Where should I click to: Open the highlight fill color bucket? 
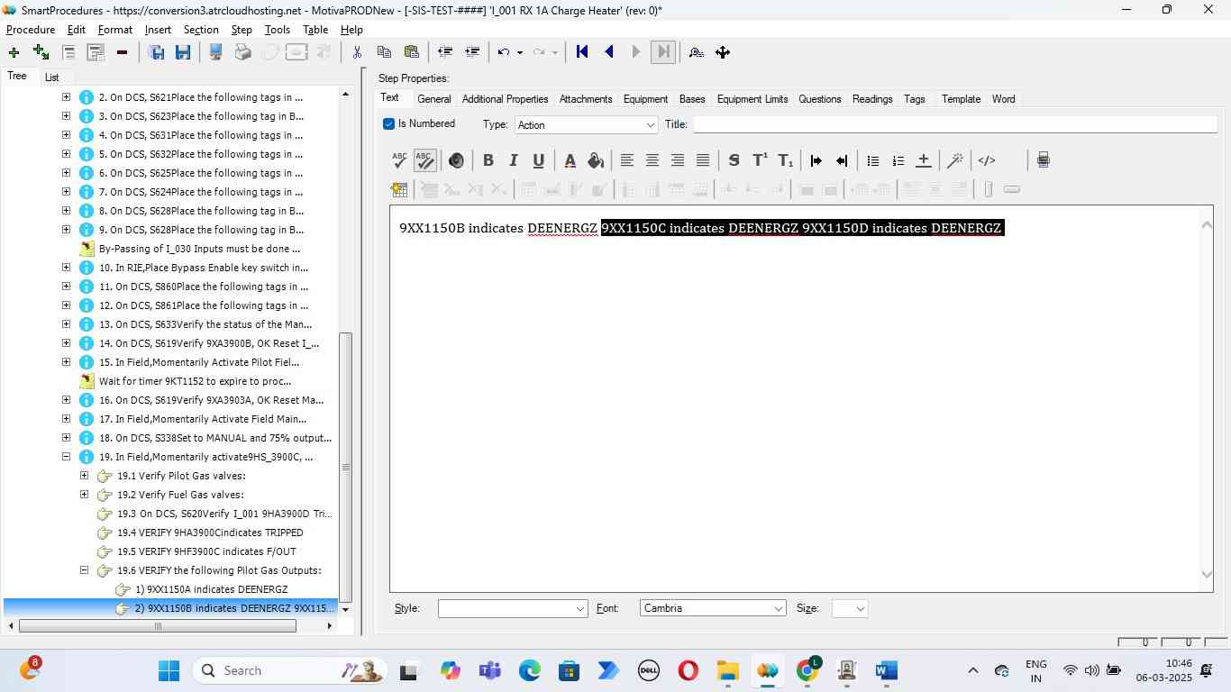[595, 160]
